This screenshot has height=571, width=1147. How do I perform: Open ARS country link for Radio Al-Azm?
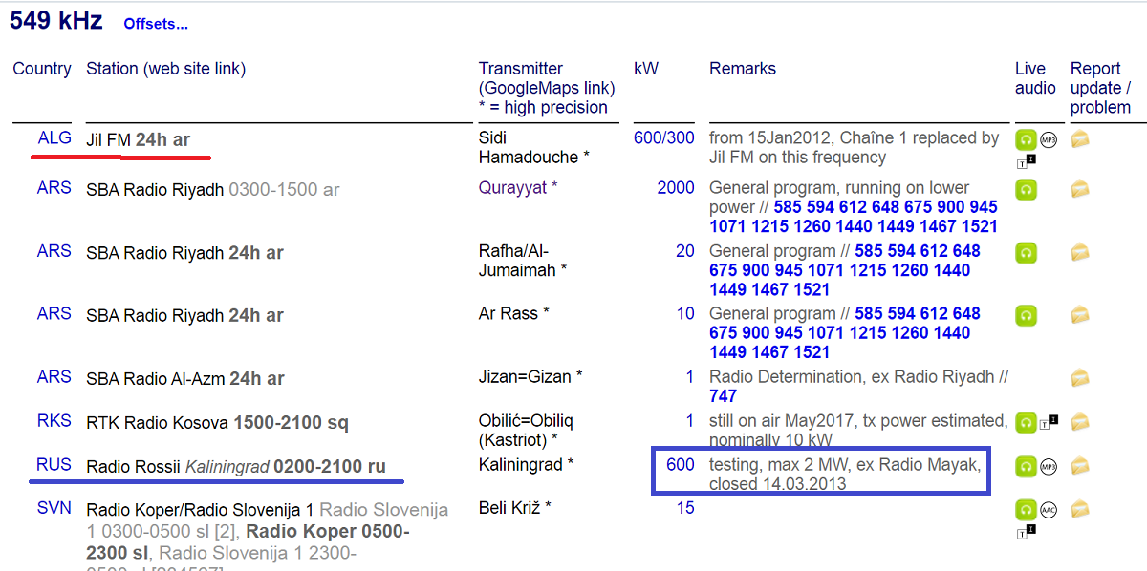pyautogui.click(x=54, y=376)
